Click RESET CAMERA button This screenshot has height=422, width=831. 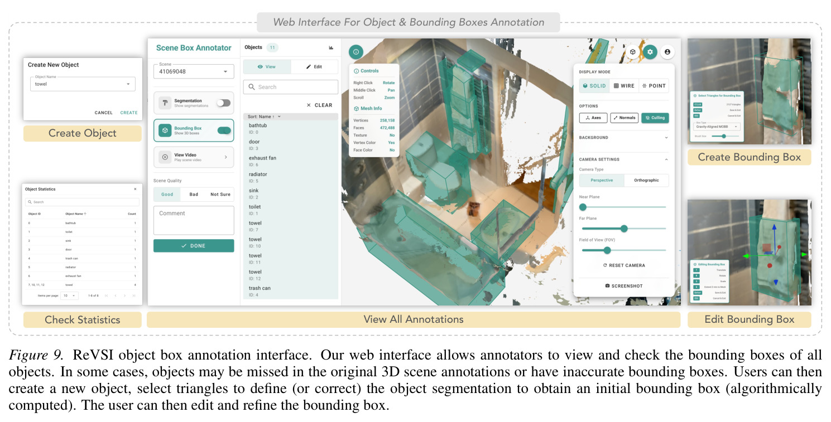click(x=624, y=265)
